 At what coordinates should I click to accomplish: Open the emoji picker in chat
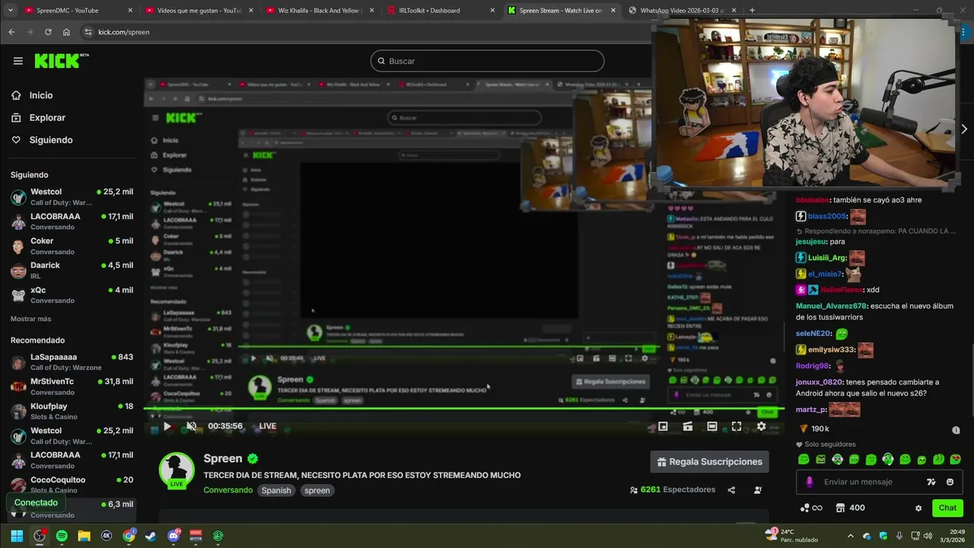point(950,482)
